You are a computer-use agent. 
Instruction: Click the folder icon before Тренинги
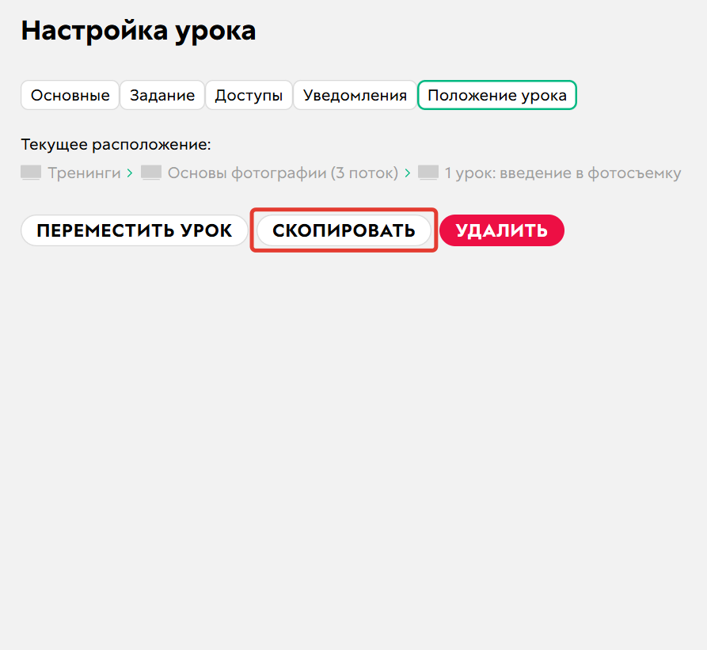pos(30,173)
